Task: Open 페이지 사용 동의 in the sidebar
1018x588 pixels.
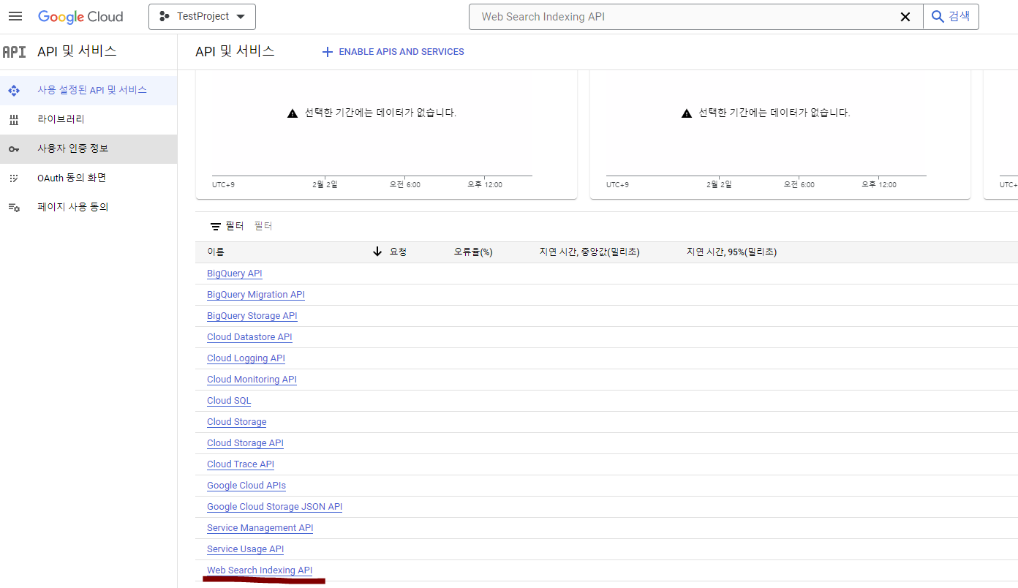Action: click(x=88, y=207)
